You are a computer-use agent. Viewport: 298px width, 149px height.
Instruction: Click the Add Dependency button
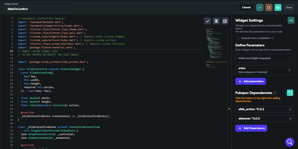tap(251, 128)
